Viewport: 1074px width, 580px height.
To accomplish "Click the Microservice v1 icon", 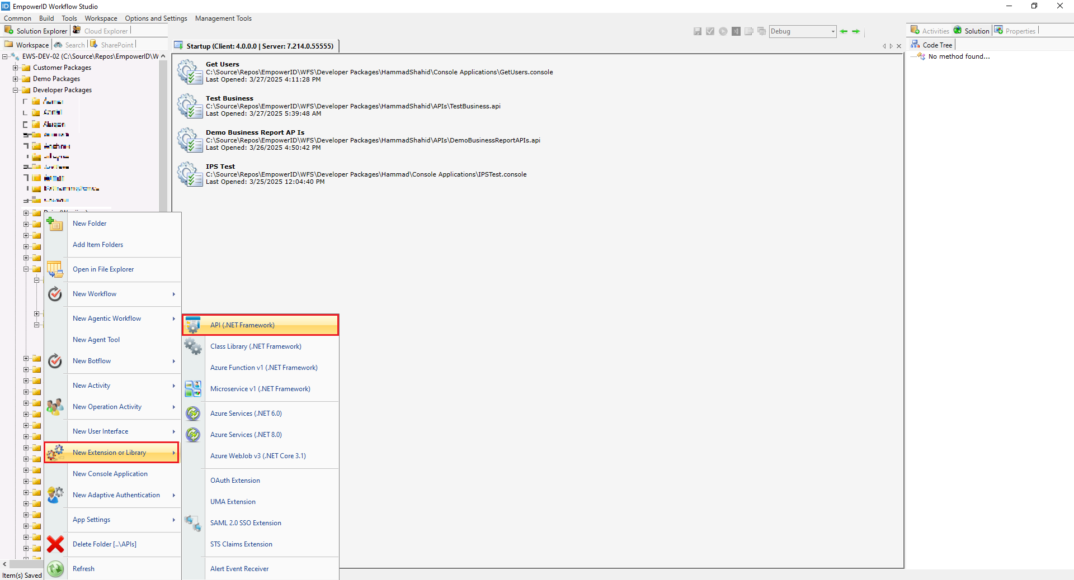I will (193, 389).
